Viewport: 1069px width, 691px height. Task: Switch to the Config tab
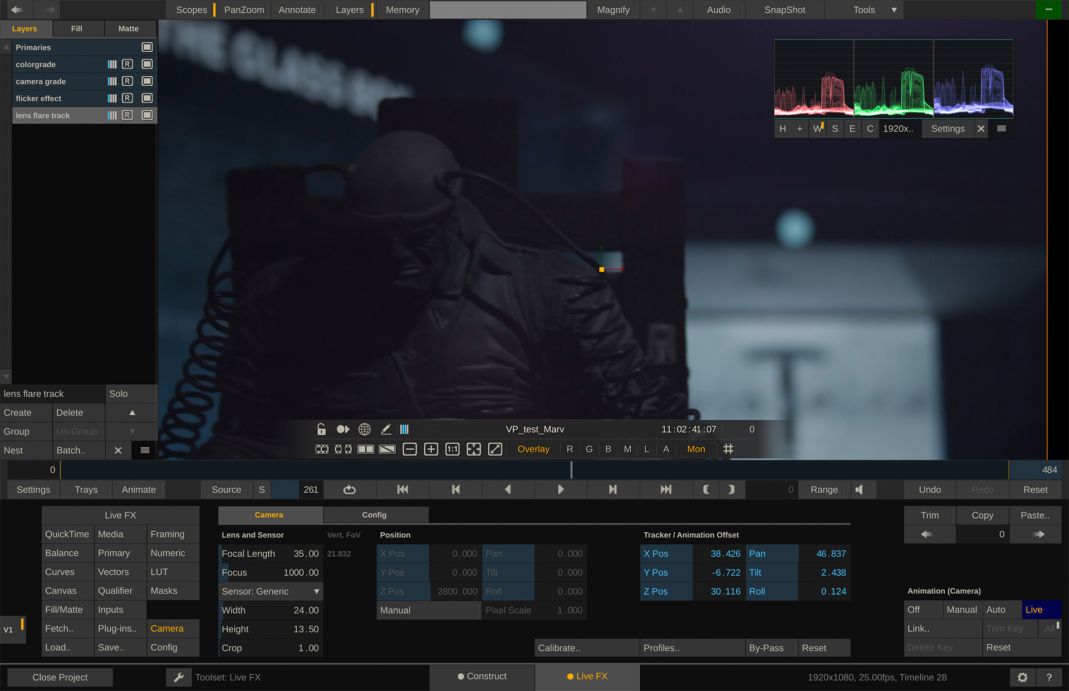375,514
